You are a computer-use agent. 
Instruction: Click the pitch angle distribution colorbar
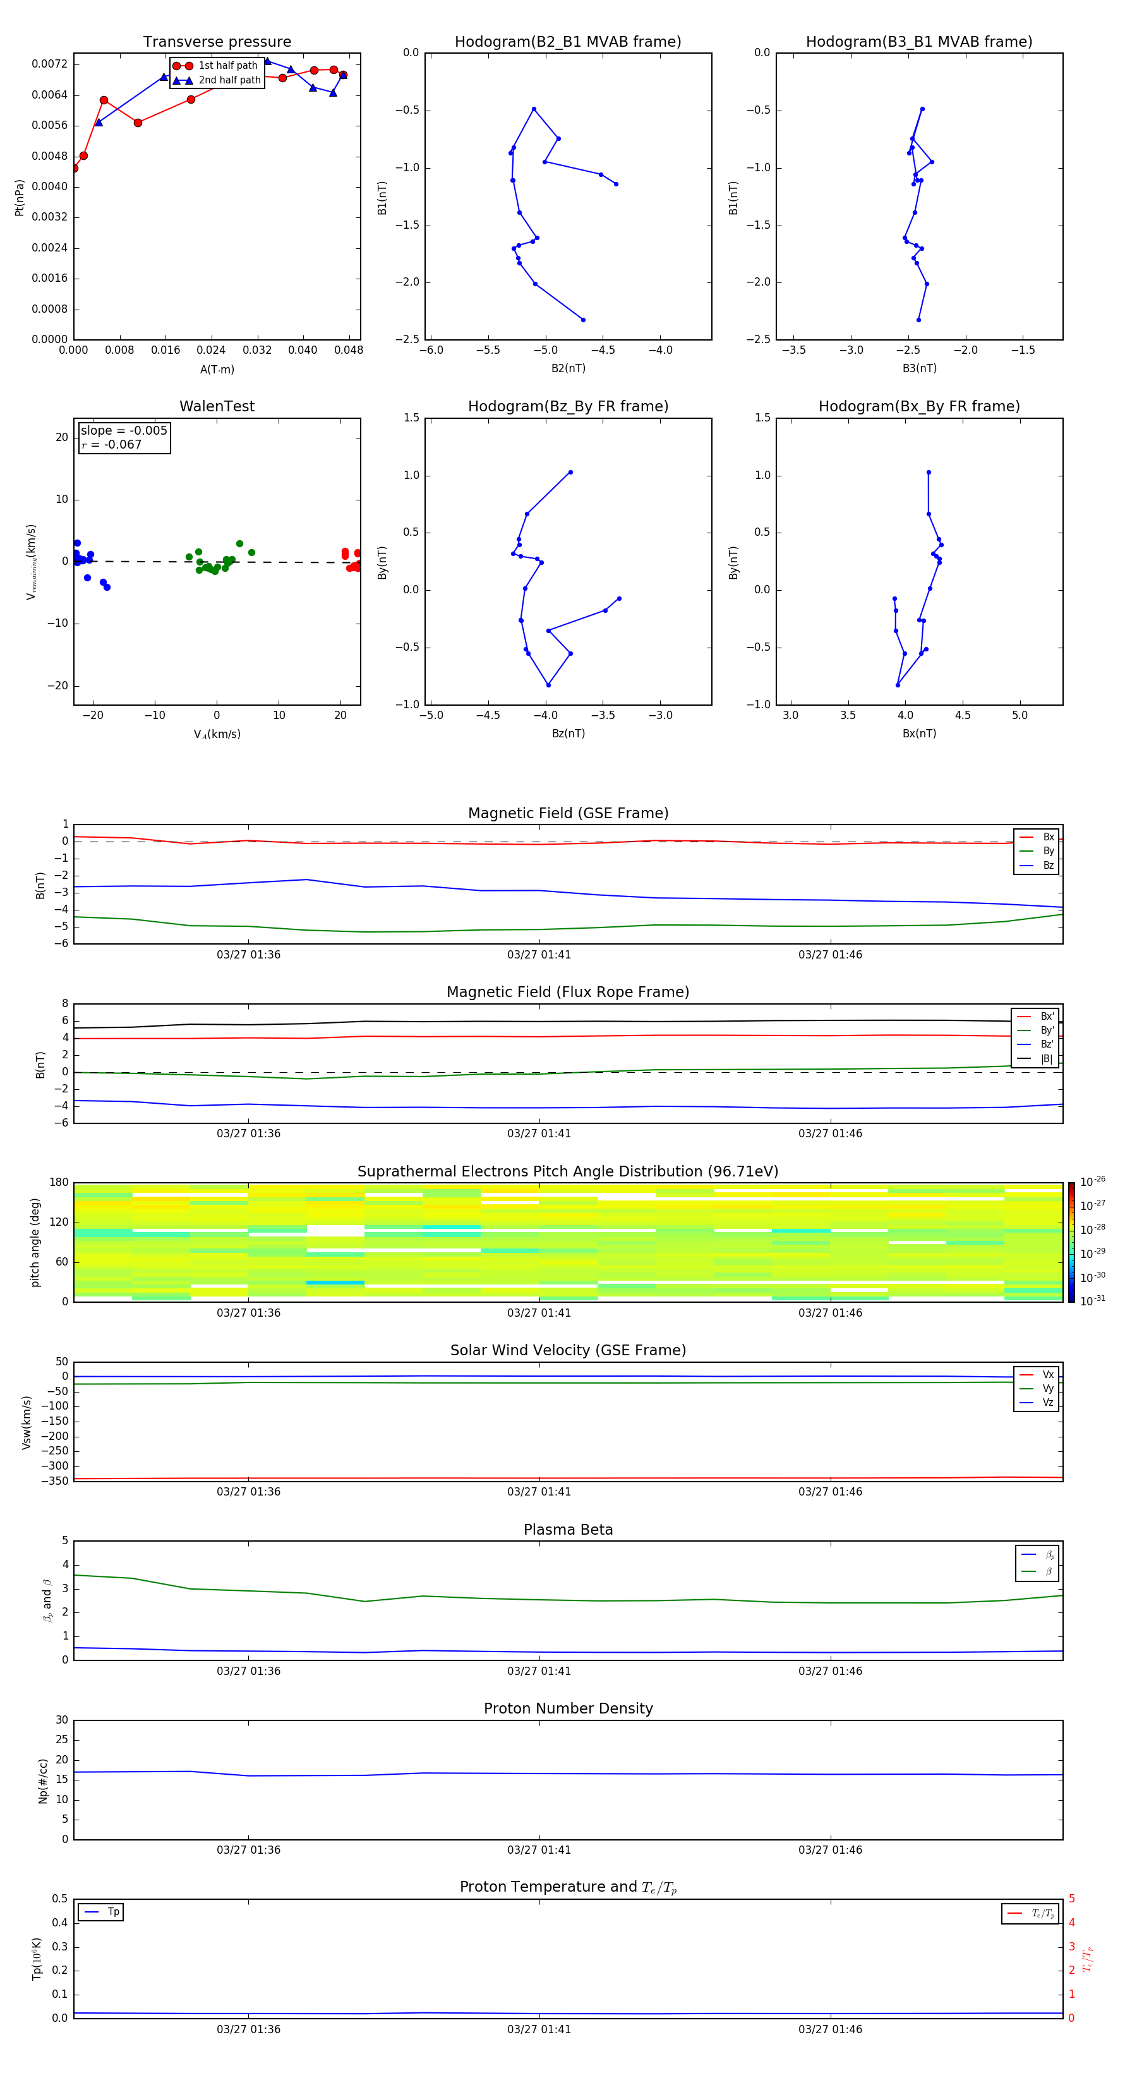click(1071, 1242)
